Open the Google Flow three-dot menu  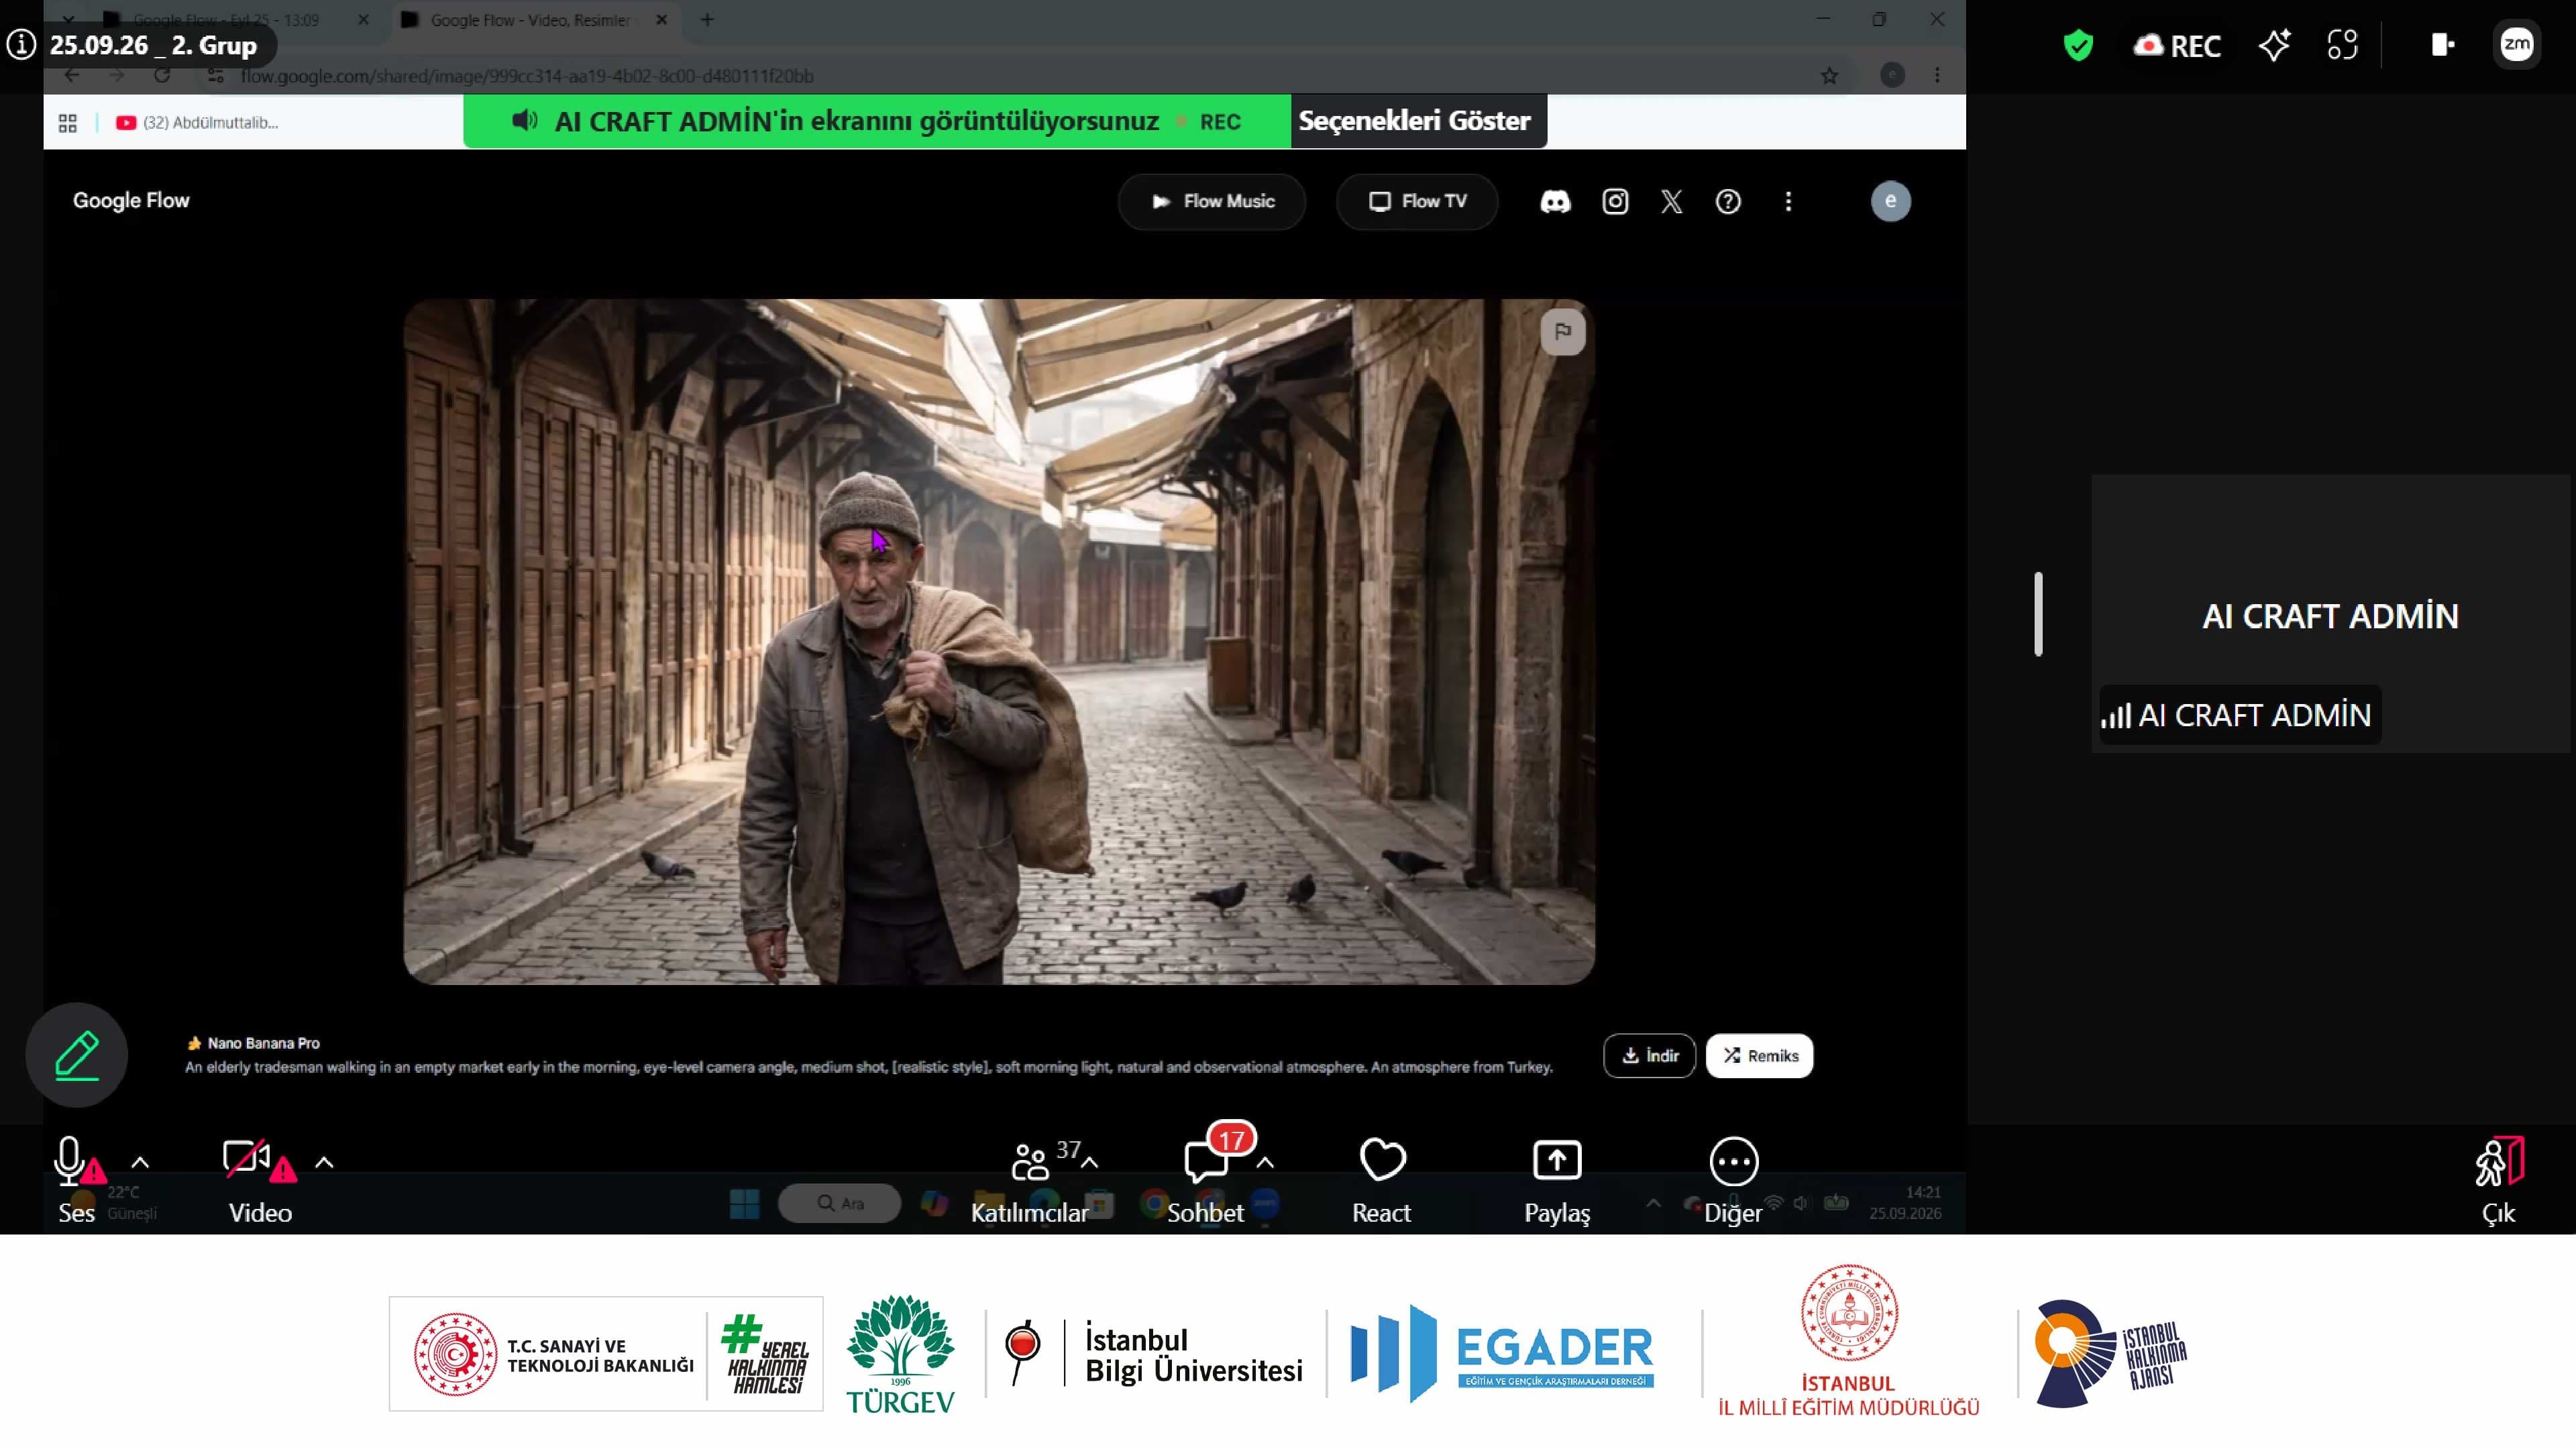point(1788,201)
